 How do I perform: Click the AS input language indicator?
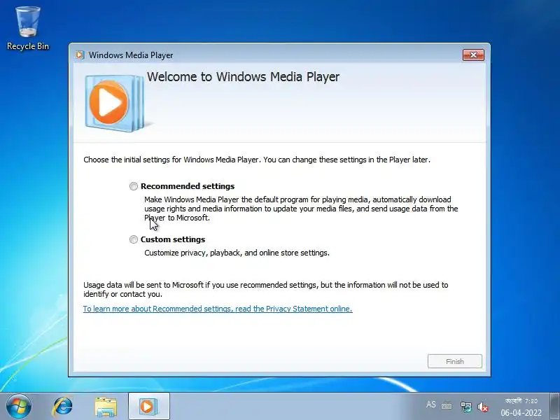[430, 405]
